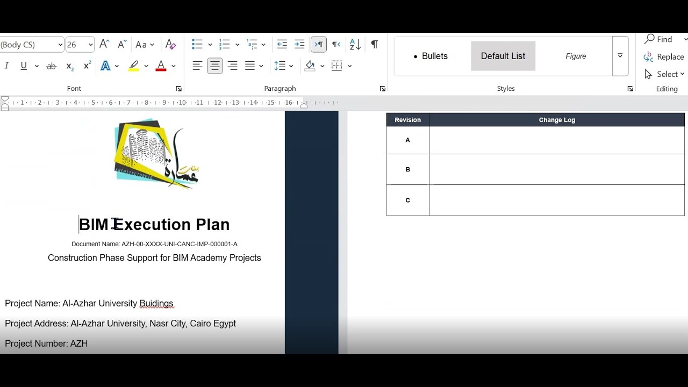
Task: Click the Change Log cell for revision A
Action: 557,140
